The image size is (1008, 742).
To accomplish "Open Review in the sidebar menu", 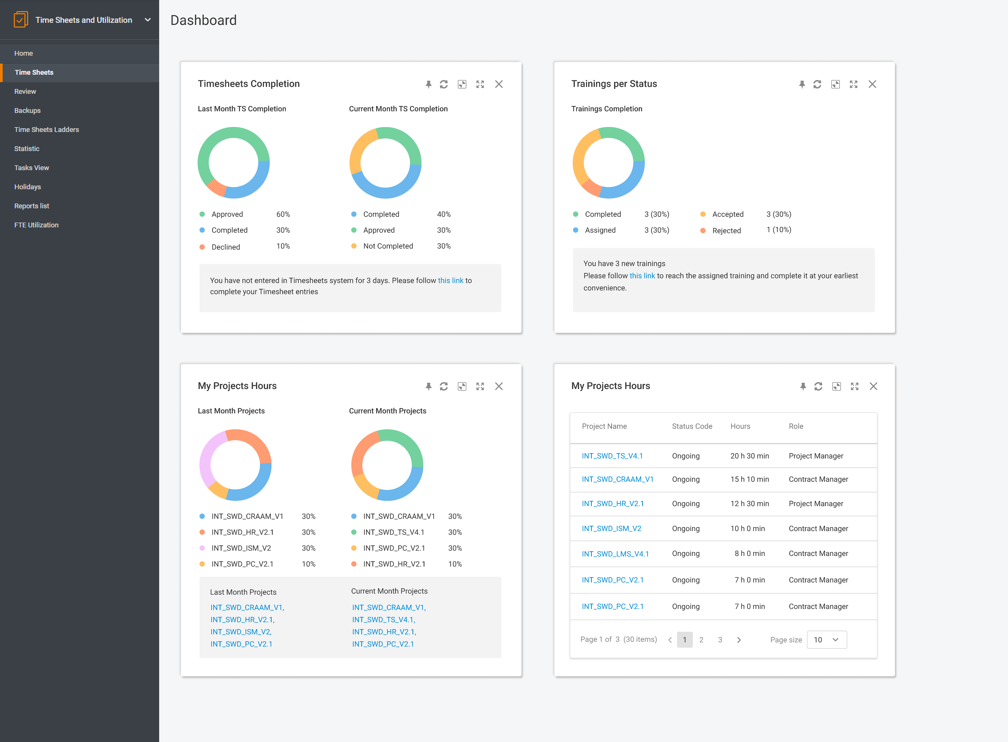I will [x=25, y=91].
